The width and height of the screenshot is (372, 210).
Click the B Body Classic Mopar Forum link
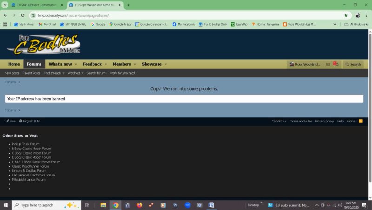pos(32,149)
